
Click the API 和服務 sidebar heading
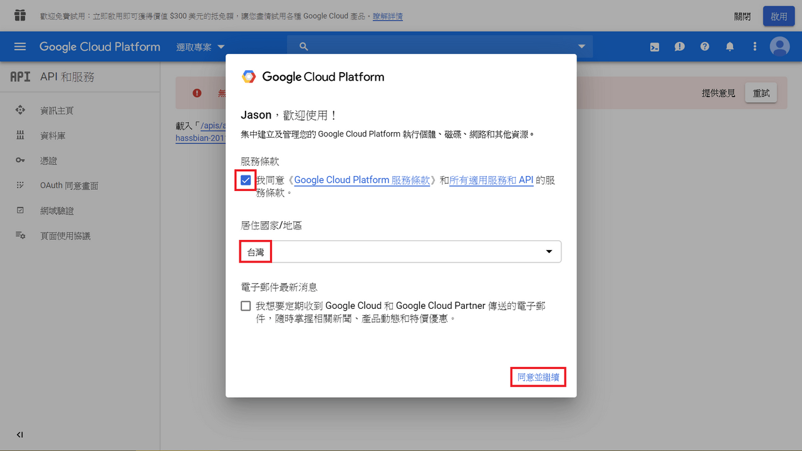67,77
